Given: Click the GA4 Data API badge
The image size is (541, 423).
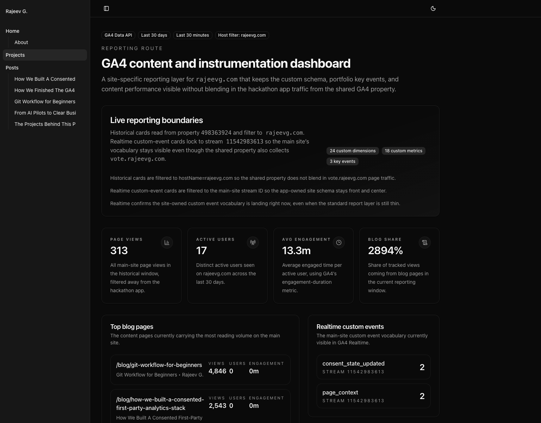Looking at the screenshot, I should click(118, 35).
